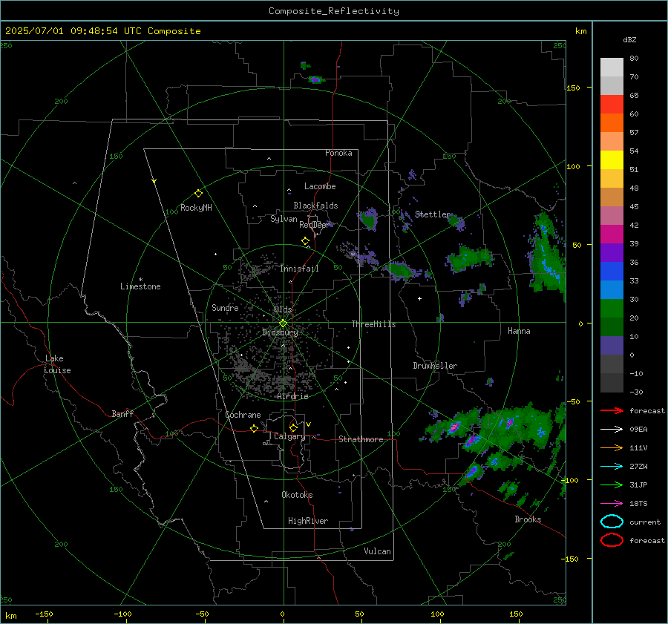Click the RedDeer city label
This screenshot has height=624, width=668.
(x=315, y=225)
